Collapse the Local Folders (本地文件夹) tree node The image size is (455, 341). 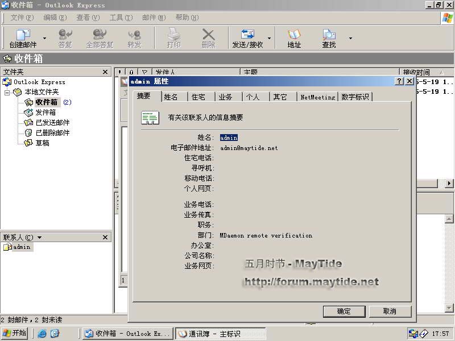[x=7, y=92]
